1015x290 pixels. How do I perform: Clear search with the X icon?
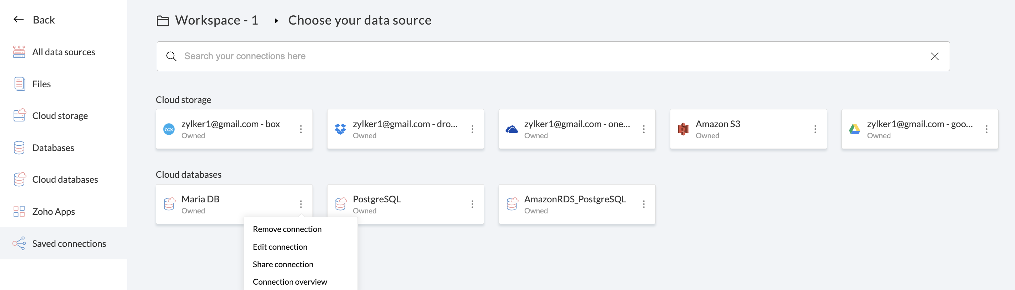934,56
